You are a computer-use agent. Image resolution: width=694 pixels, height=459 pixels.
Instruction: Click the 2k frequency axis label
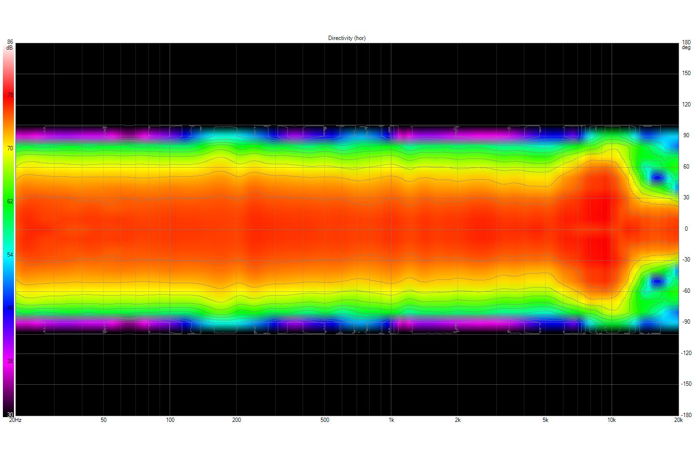458,420
